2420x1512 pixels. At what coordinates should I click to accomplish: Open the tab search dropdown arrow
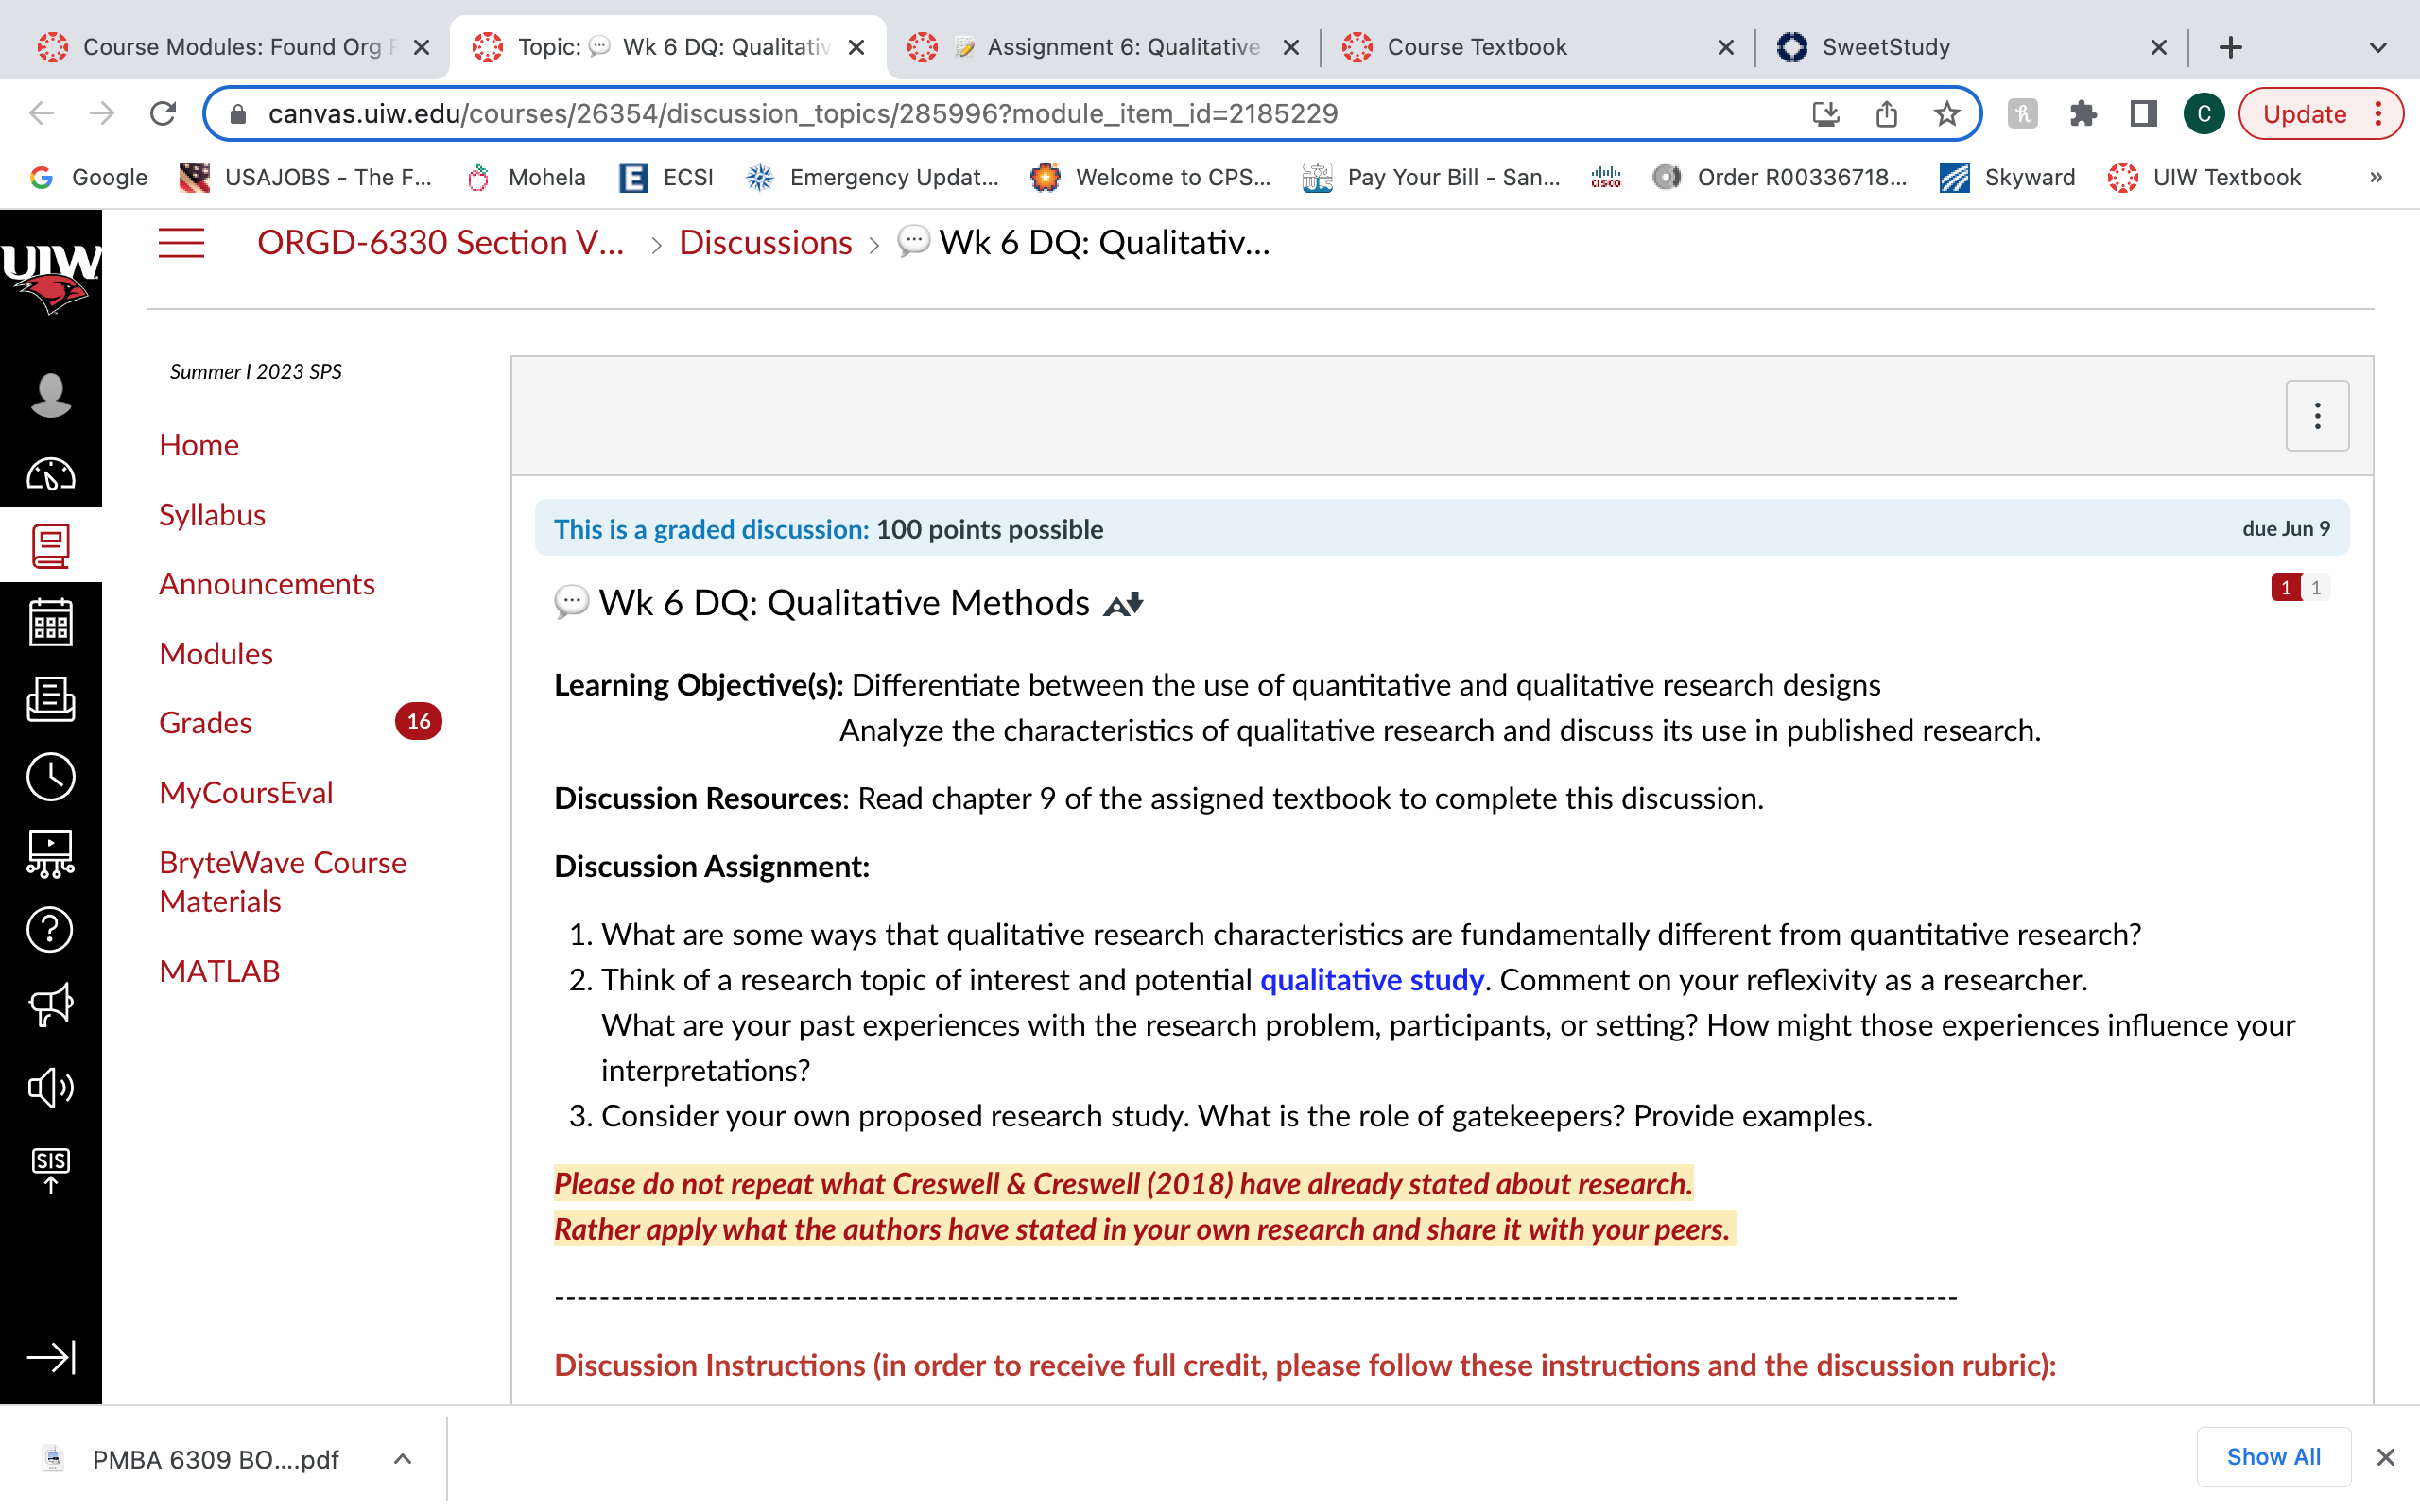click(2378, 47)
